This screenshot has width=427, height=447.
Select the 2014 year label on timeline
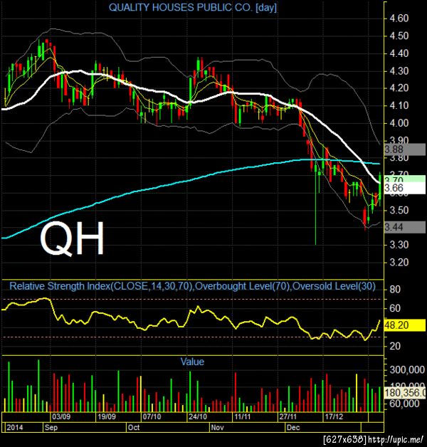tap(14, 427)
